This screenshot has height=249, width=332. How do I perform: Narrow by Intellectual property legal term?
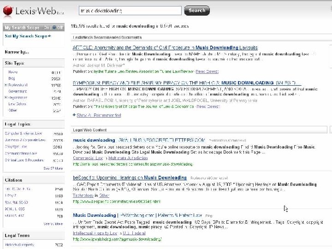(19, 245)
